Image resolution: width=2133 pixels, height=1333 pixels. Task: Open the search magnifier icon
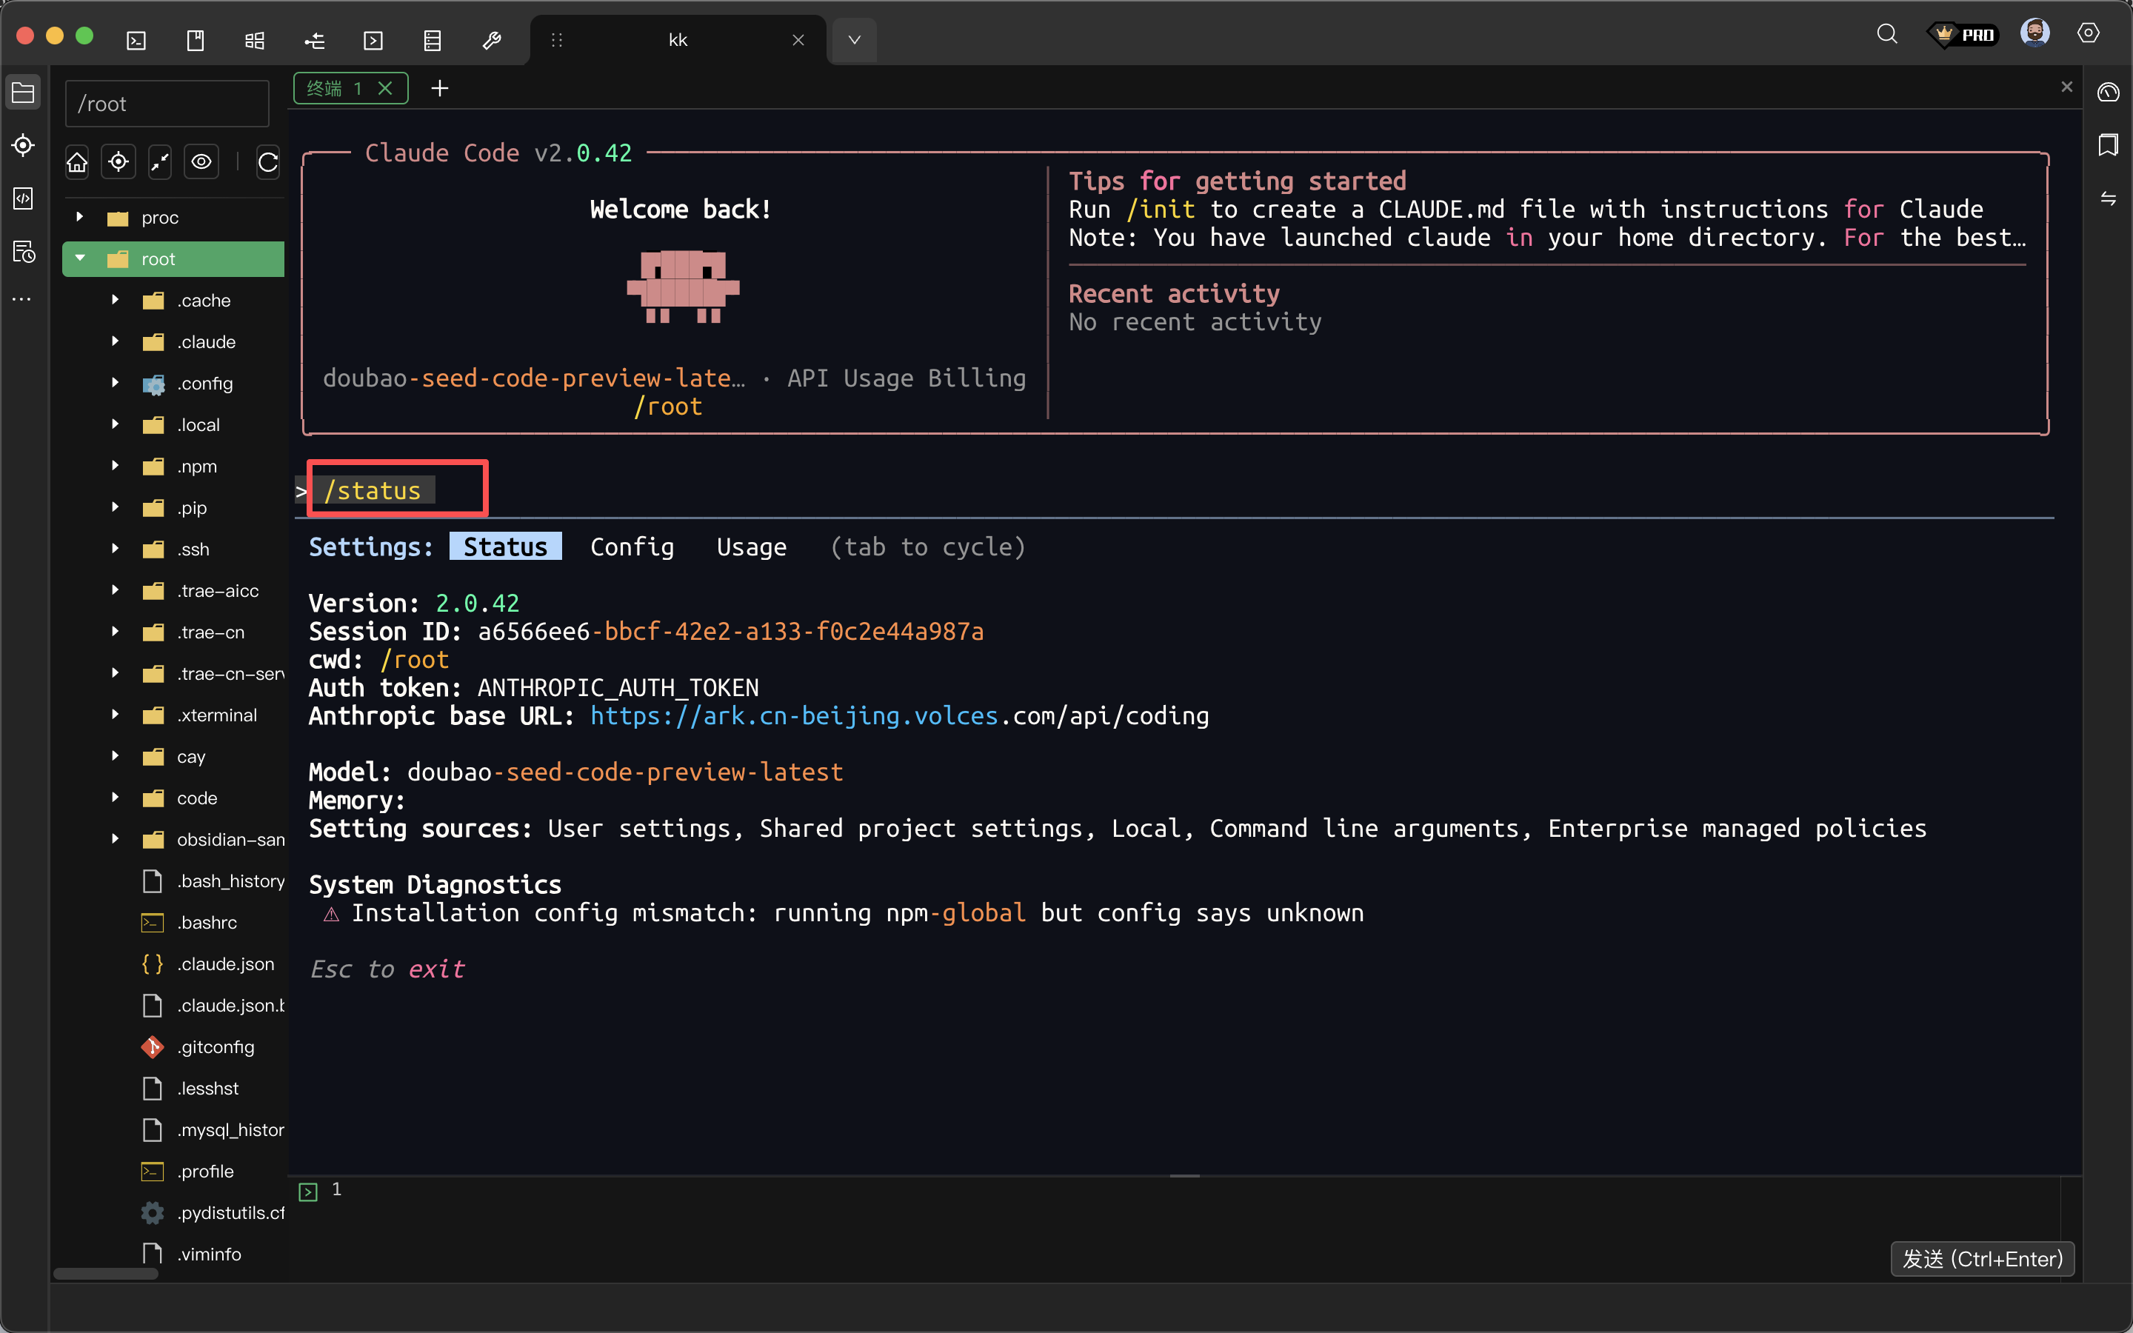[x=1886, y=34]
